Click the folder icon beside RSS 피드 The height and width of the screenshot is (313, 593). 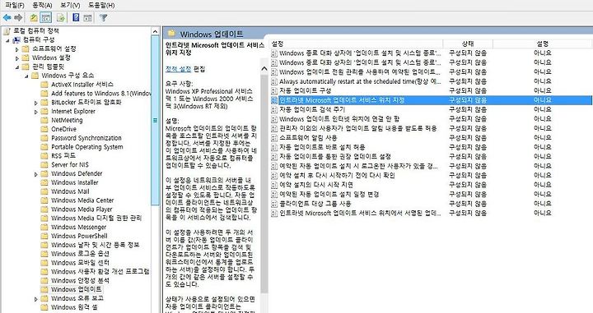point(44,156)
